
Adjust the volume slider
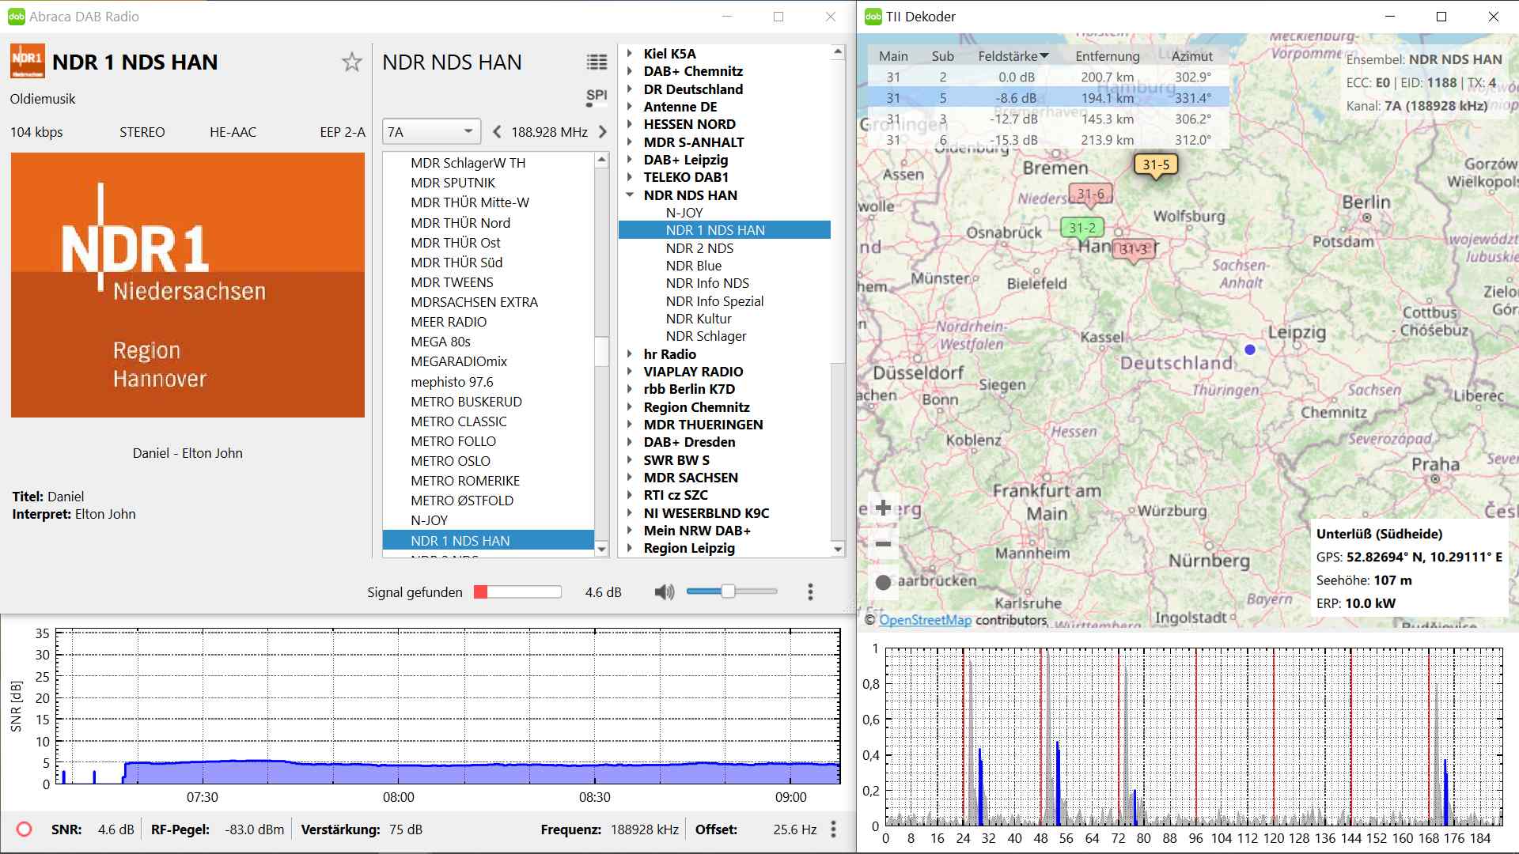[x=728, y=591]
